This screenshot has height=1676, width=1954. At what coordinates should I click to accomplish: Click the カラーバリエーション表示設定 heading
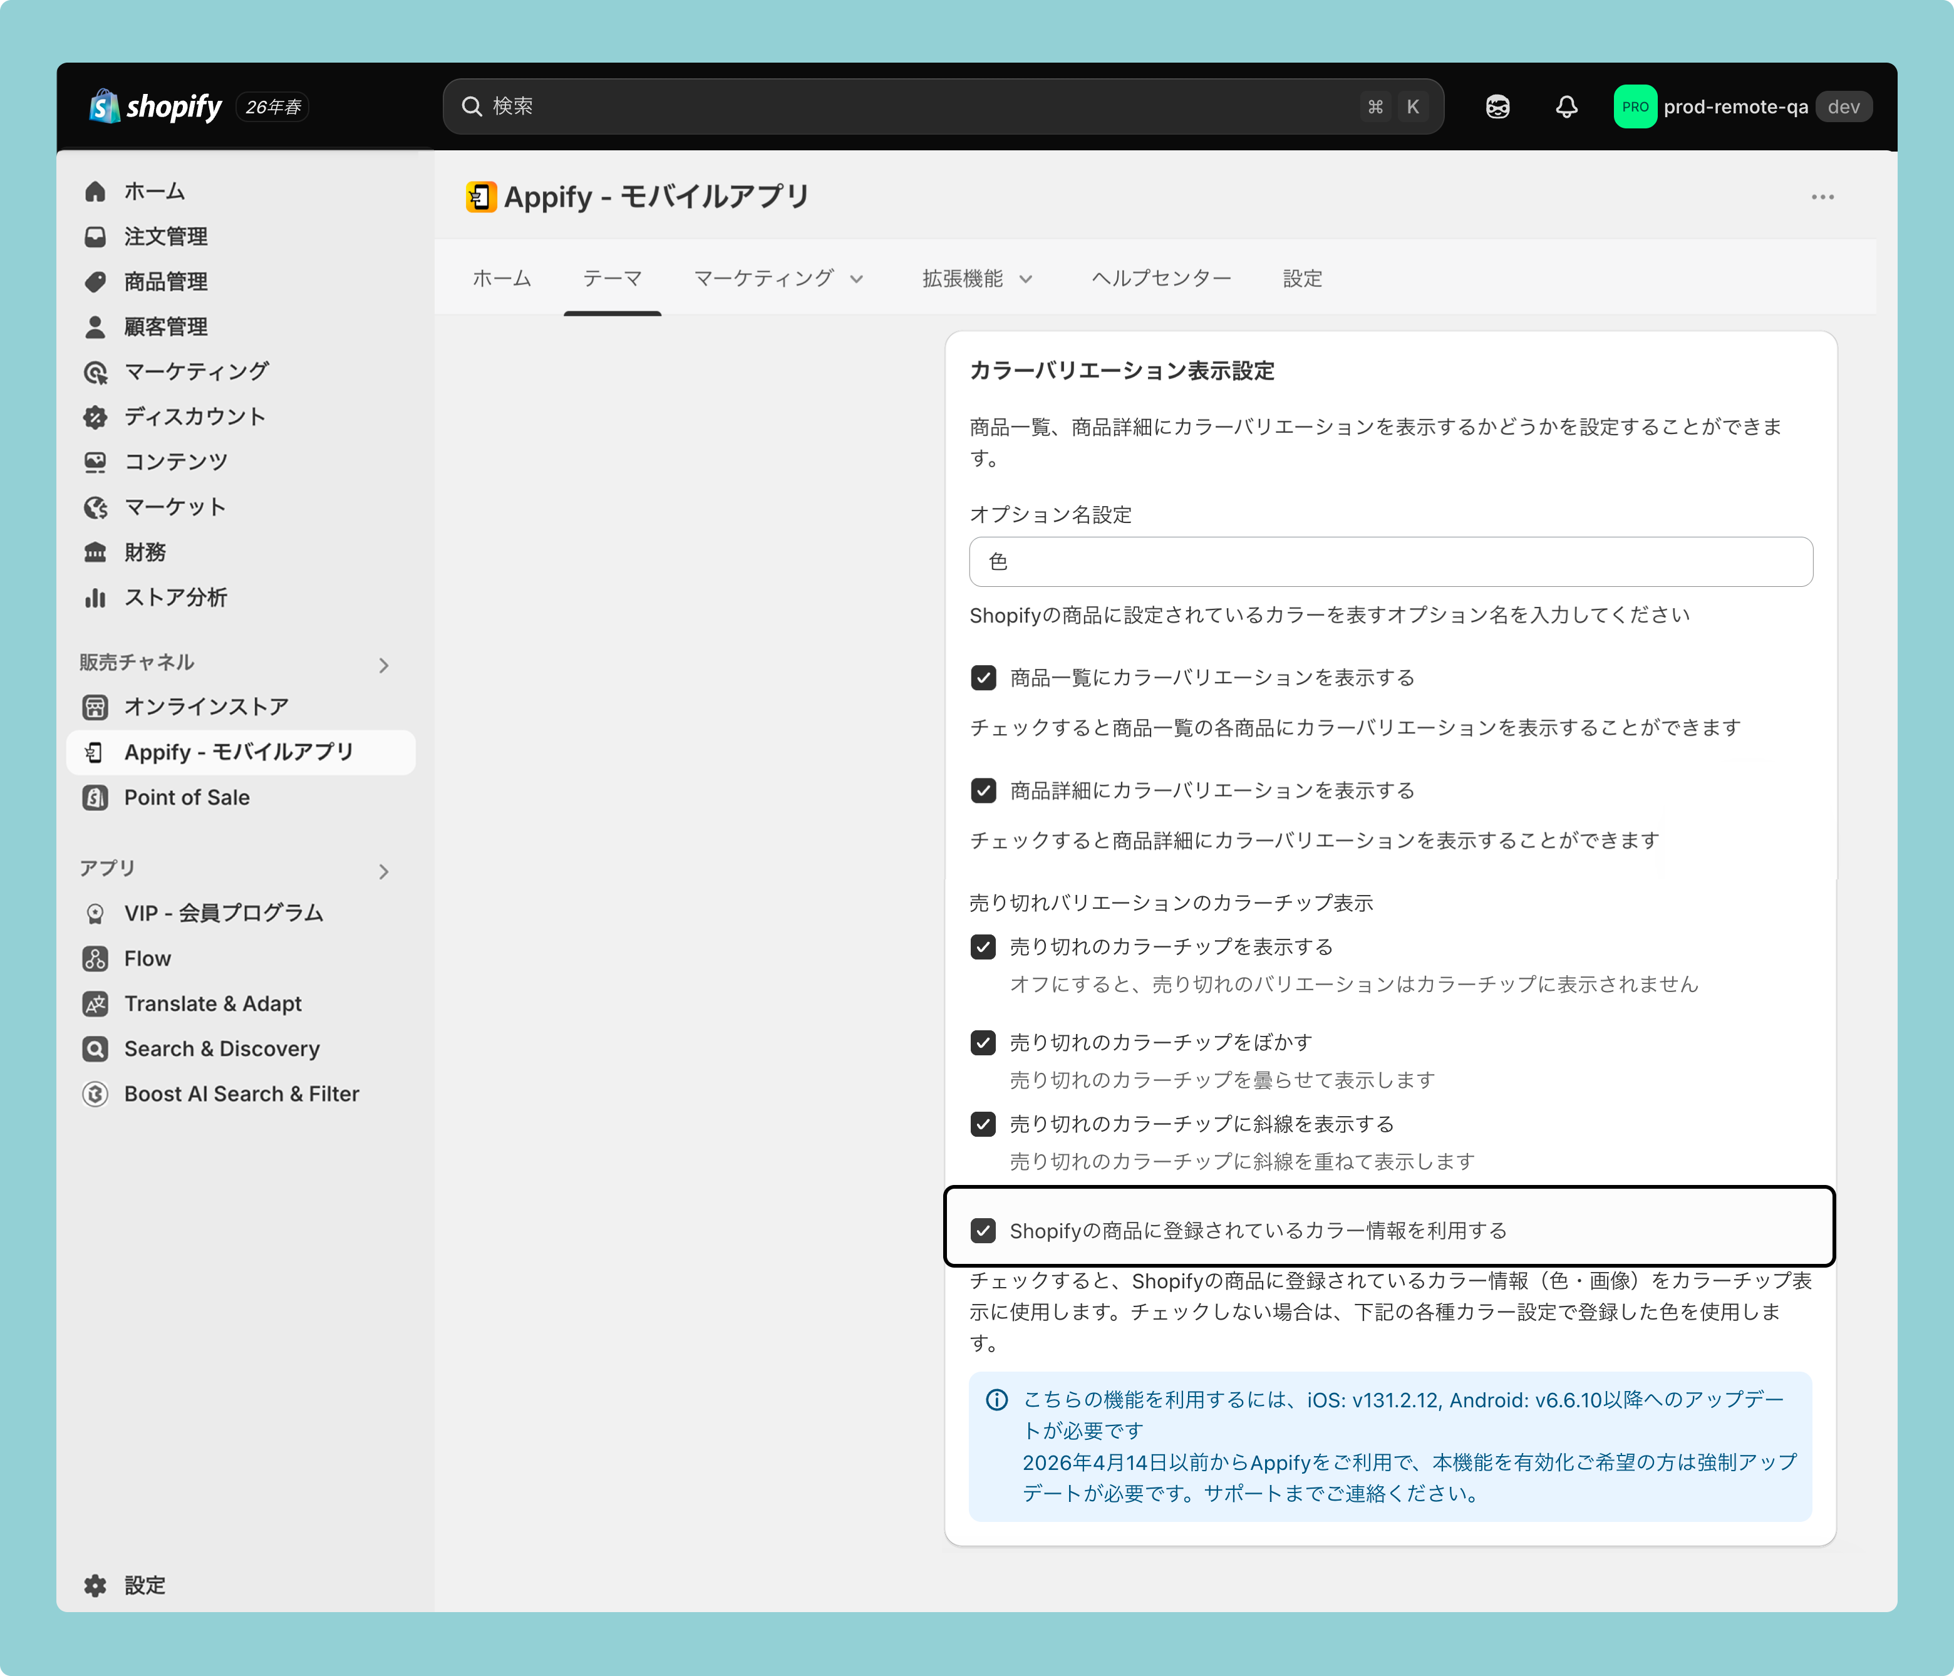[1122, 371]
